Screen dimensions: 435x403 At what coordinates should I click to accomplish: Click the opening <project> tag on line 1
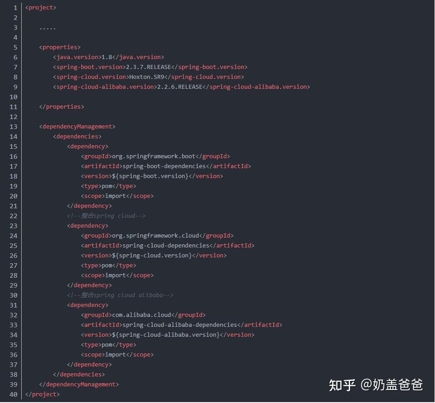coord(41,8)
